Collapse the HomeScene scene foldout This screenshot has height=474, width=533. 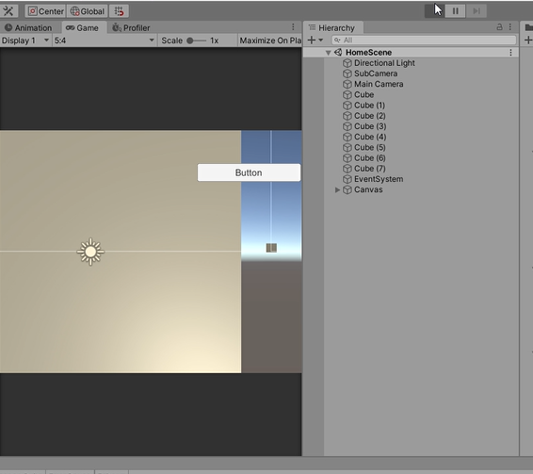(328, 53)
